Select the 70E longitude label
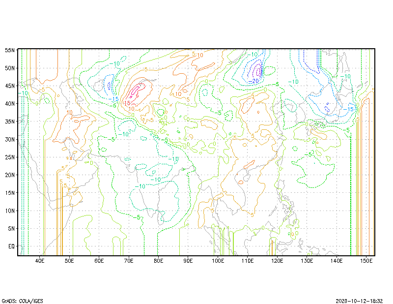Screen dimensions: 393x304 point(129,261)
